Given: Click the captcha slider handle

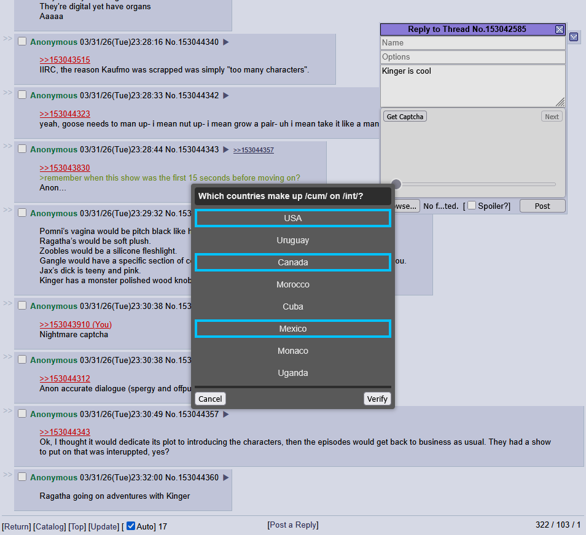Looking at the screenshot, I should tap(396, 184).
